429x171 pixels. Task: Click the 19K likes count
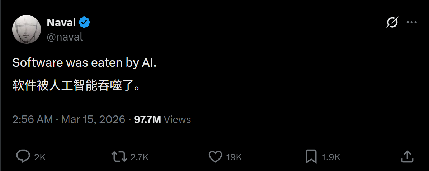234,157
